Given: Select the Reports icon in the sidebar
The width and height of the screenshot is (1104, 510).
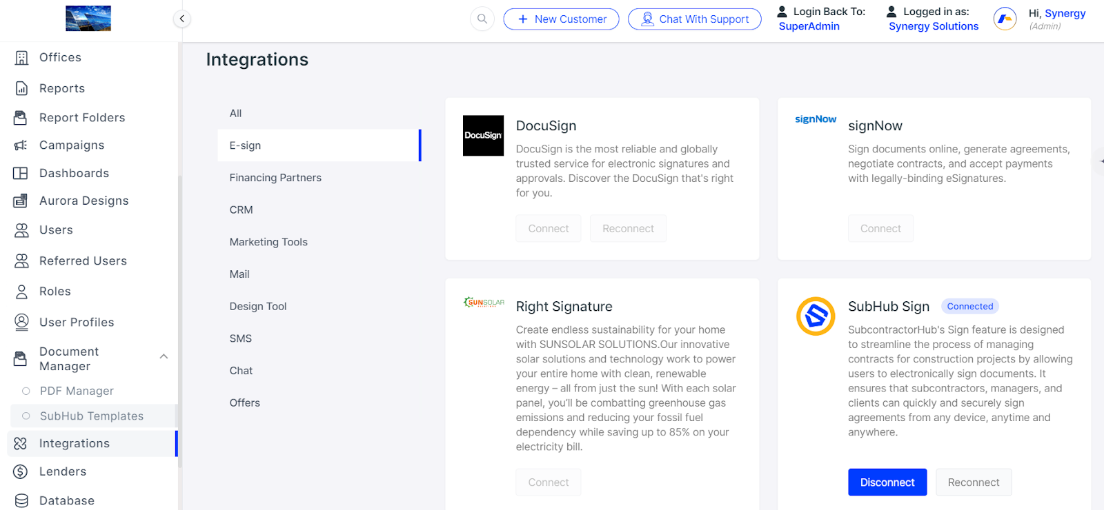Looking at the screenshot, I should click(x=21, y=88).
